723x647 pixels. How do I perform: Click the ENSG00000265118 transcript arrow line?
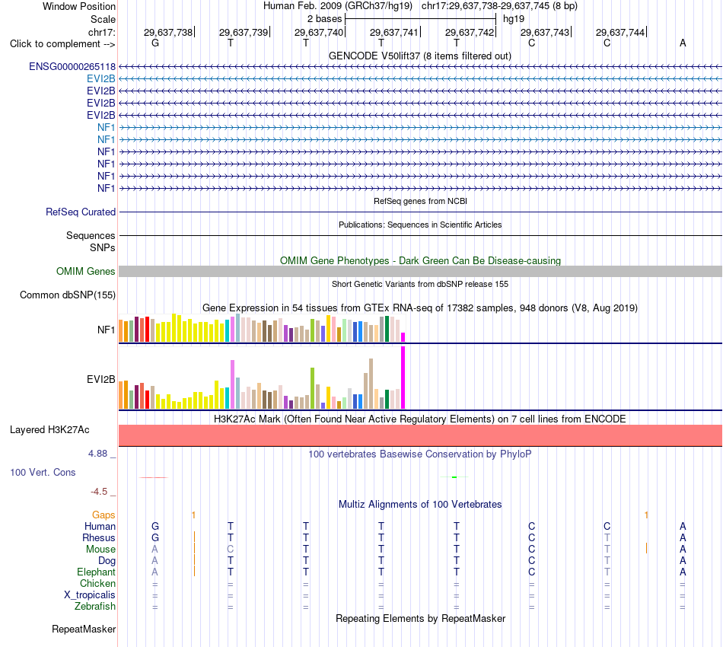click(x=420, y=67)
